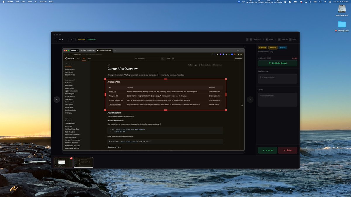Approve the frame with the green button

coord(268,150)
